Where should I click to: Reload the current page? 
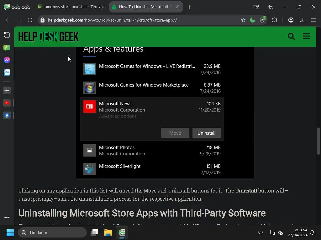30,20
